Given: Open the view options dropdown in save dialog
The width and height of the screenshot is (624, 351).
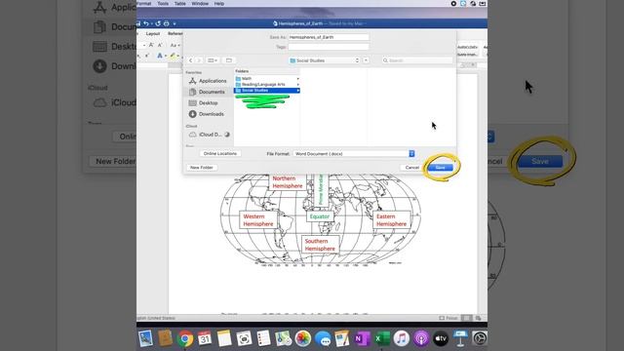Looking at the screenshot, I should (213, 60).
